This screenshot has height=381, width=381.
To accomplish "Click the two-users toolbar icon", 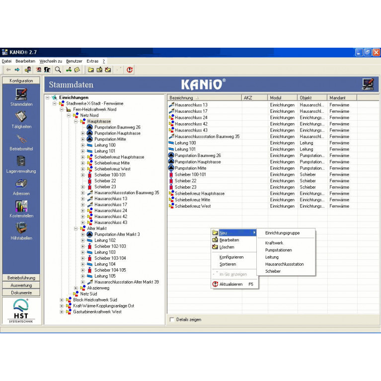I will [47, 70].
